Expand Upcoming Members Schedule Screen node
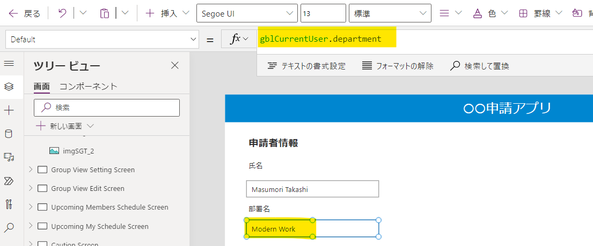The height and width of the screenshot is (246, 593). pyautogui.click(x=31, y=207)
